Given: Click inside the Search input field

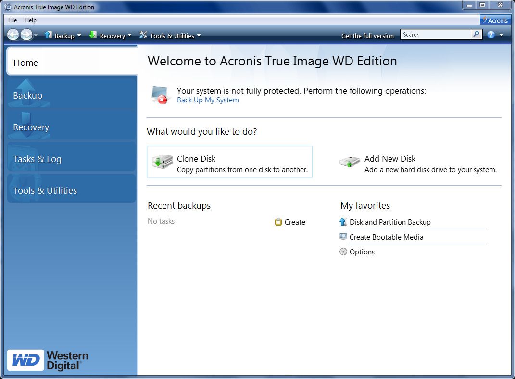Looking at the screenshot, I should [435, 34].
